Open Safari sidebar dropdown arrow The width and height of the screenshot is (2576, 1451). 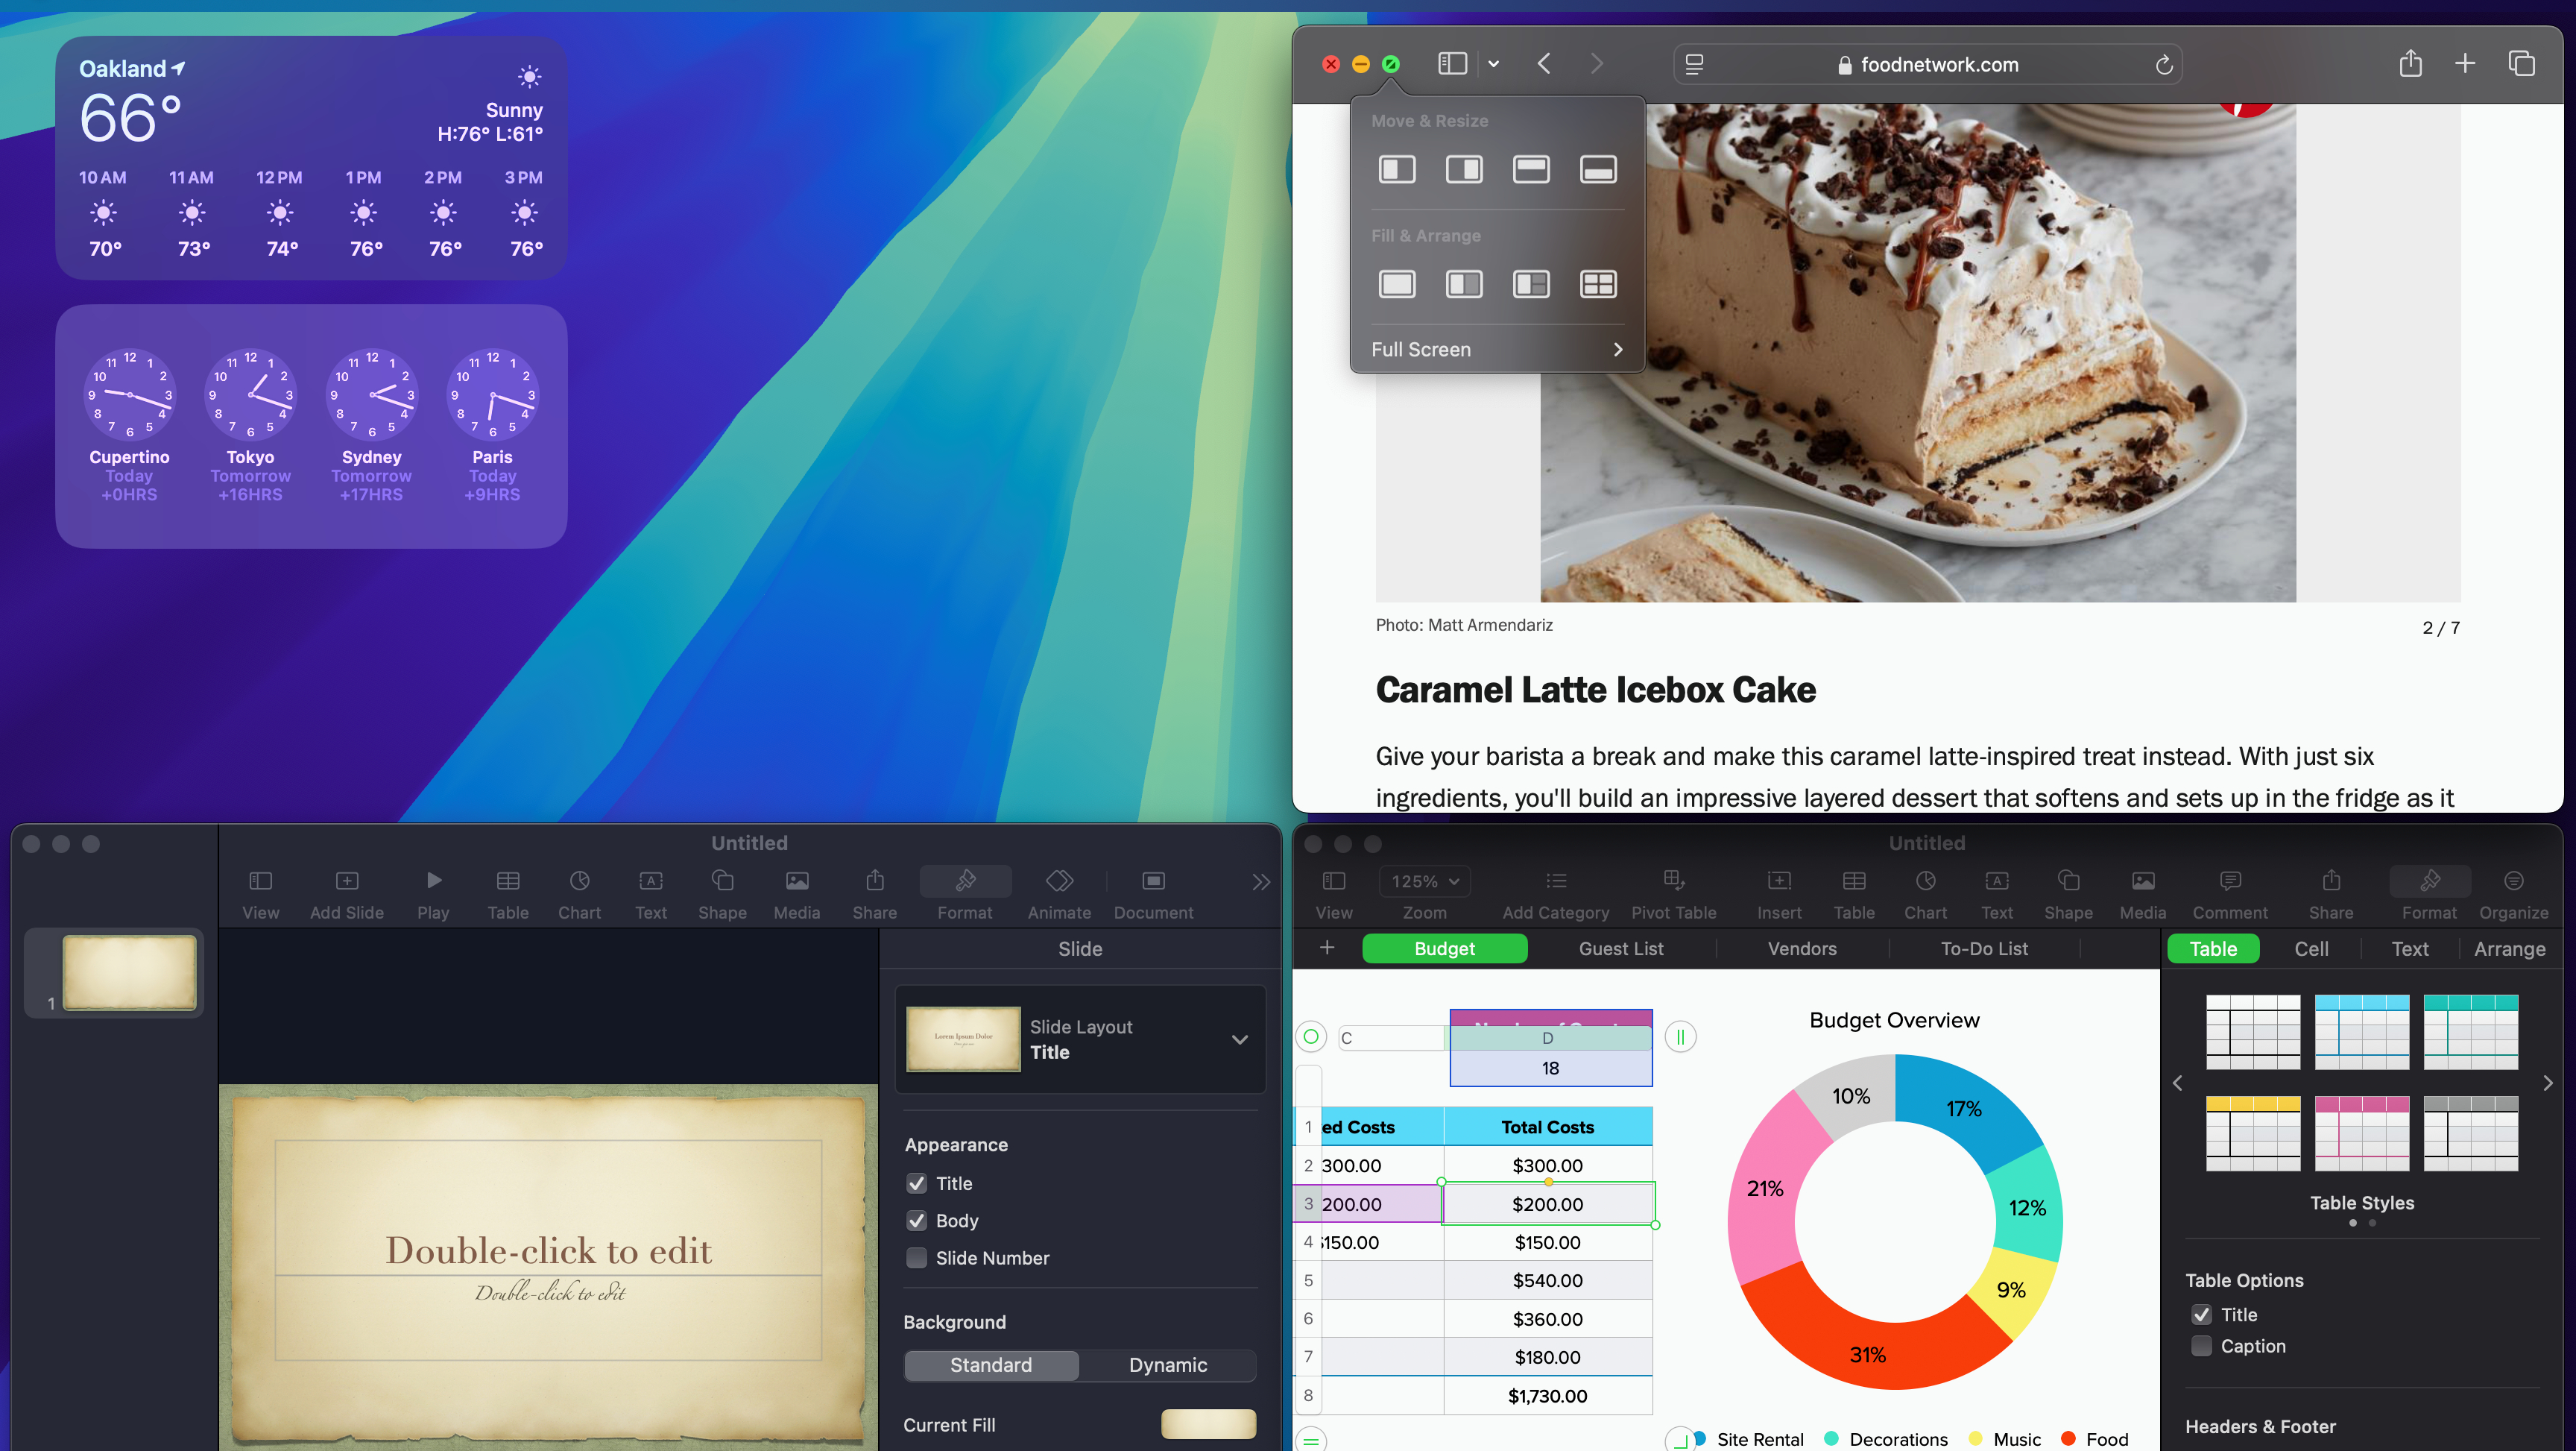pos(1493,64)
